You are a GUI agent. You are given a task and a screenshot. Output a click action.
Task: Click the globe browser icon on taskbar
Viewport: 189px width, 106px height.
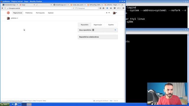(16, 105)
